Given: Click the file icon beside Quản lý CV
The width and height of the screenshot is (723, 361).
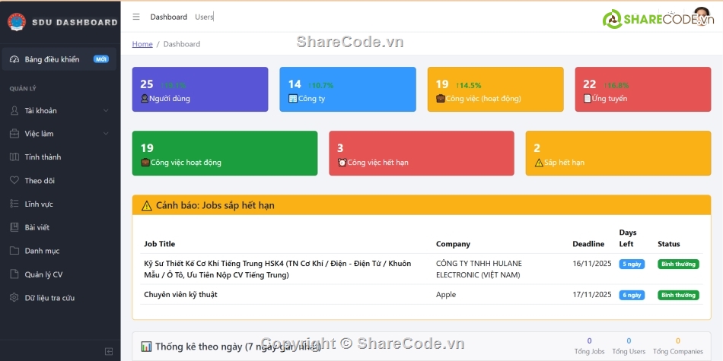Looking at the screenshot, I should [14, 274].
